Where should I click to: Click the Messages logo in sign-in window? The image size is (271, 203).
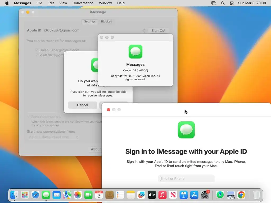pos(186,130)
